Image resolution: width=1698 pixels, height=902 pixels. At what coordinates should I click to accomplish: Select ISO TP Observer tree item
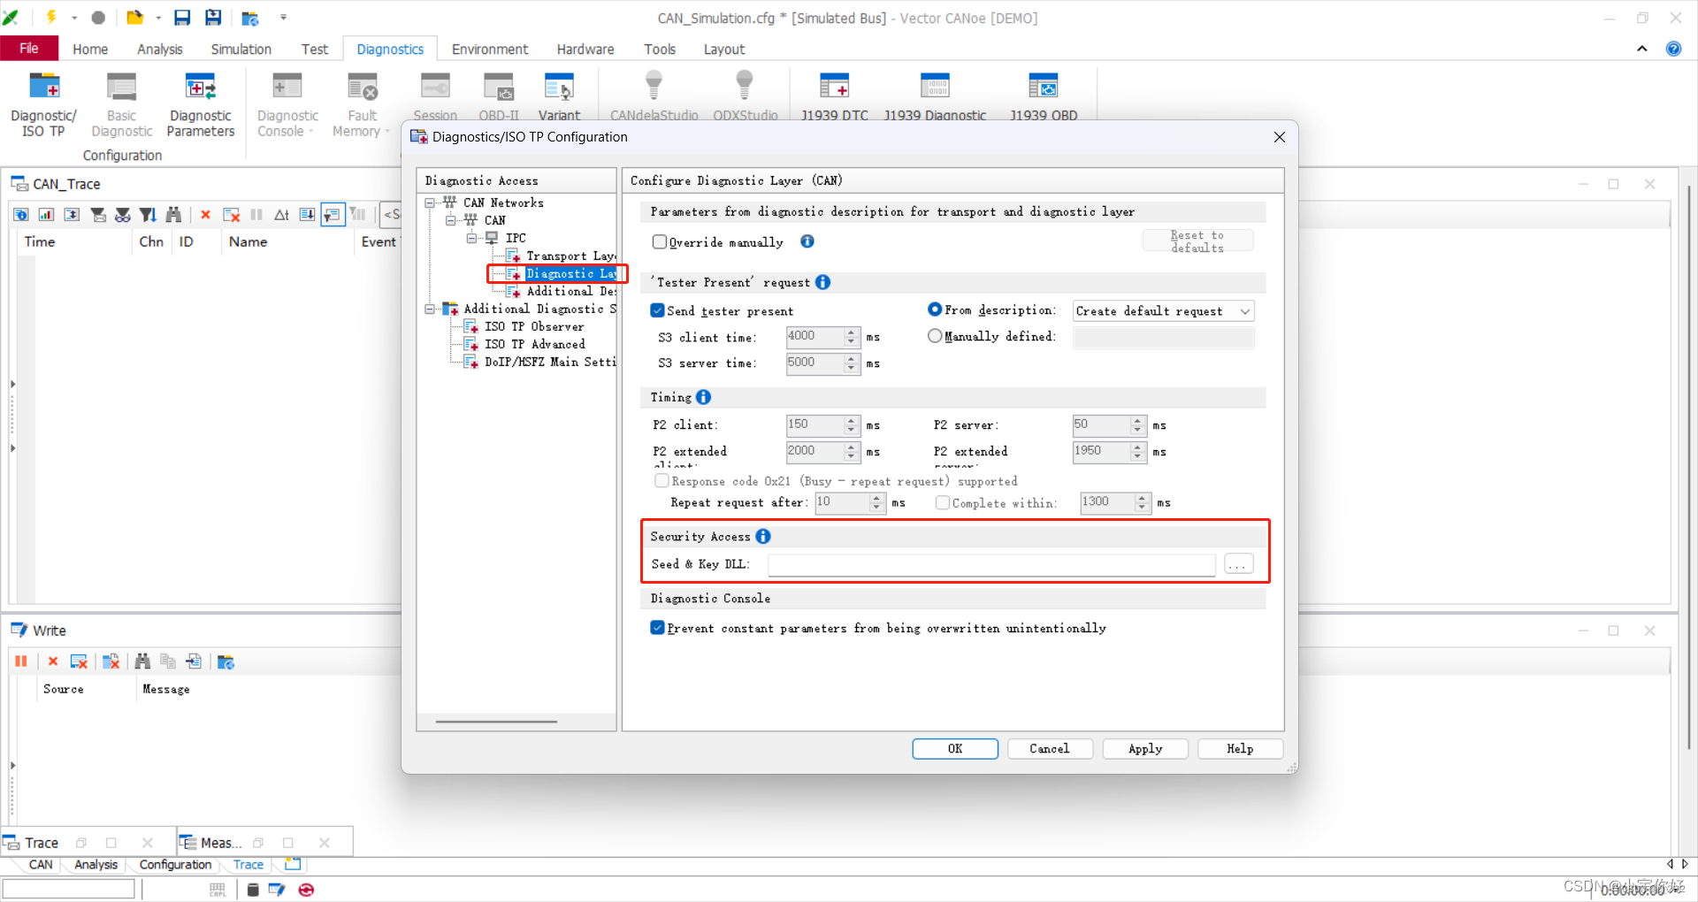click(534, 326)
